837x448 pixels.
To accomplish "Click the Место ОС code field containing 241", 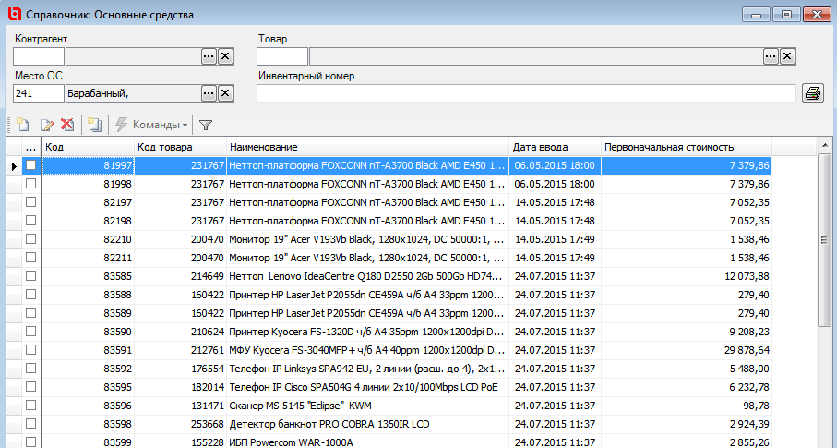I will [39, 93].
